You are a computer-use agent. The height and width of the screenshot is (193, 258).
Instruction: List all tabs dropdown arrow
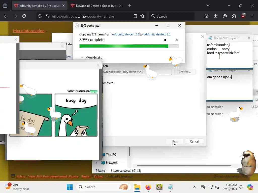click(x=208, y=6)
